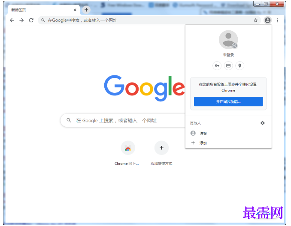The width and height of the screenshot is (291, 226).
Task: Click the 开启同步功能 button
Action: (228, 101)
